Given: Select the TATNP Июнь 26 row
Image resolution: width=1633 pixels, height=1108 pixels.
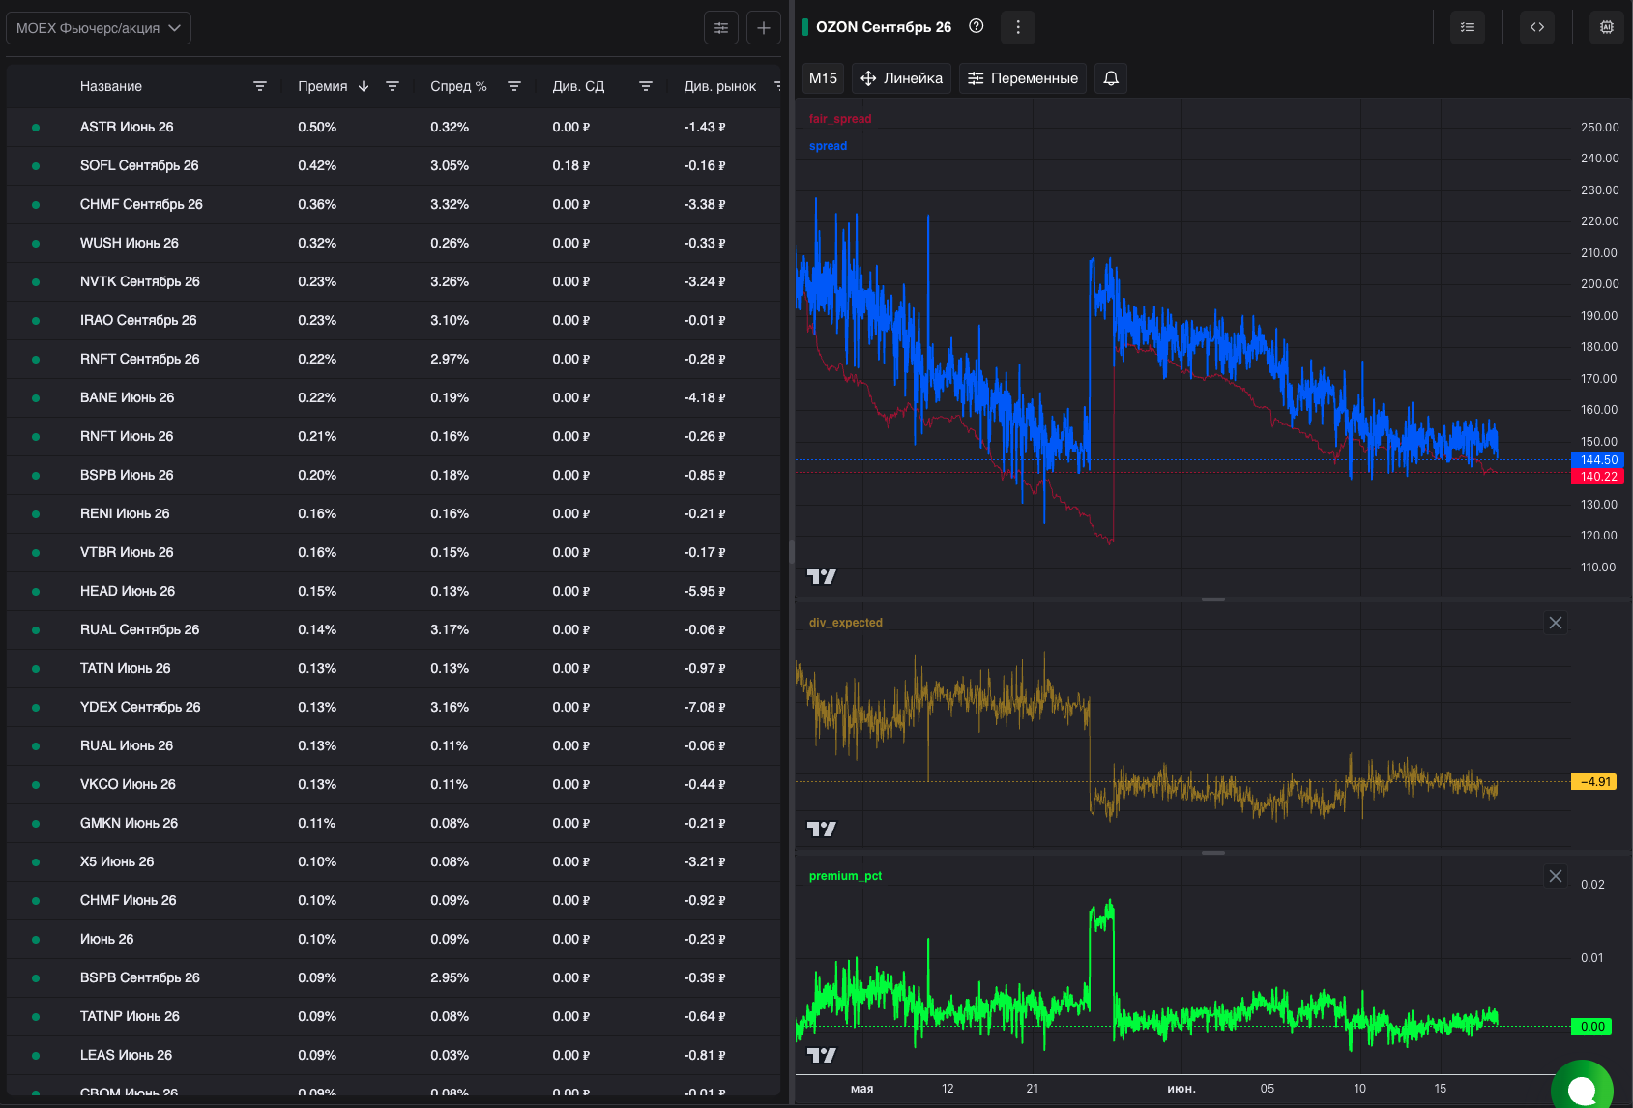Looking at the screenshot, I should [394, 1016].
